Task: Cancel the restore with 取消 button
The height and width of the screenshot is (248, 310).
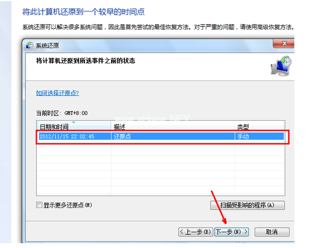Action: coord(272,232)
